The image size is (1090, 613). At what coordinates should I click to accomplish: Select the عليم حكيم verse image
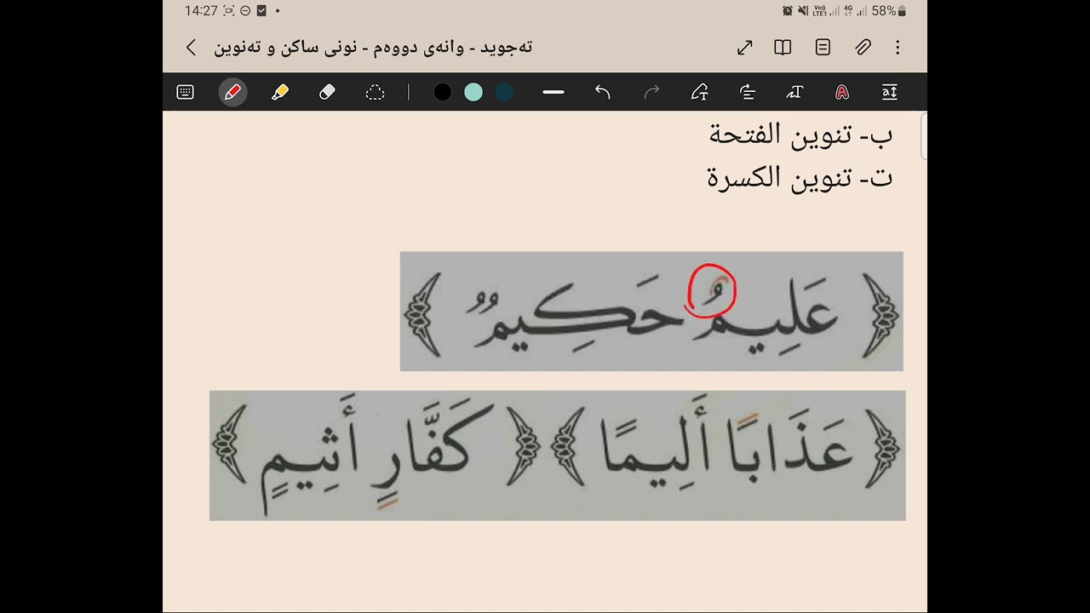click(x=651, y=312)
